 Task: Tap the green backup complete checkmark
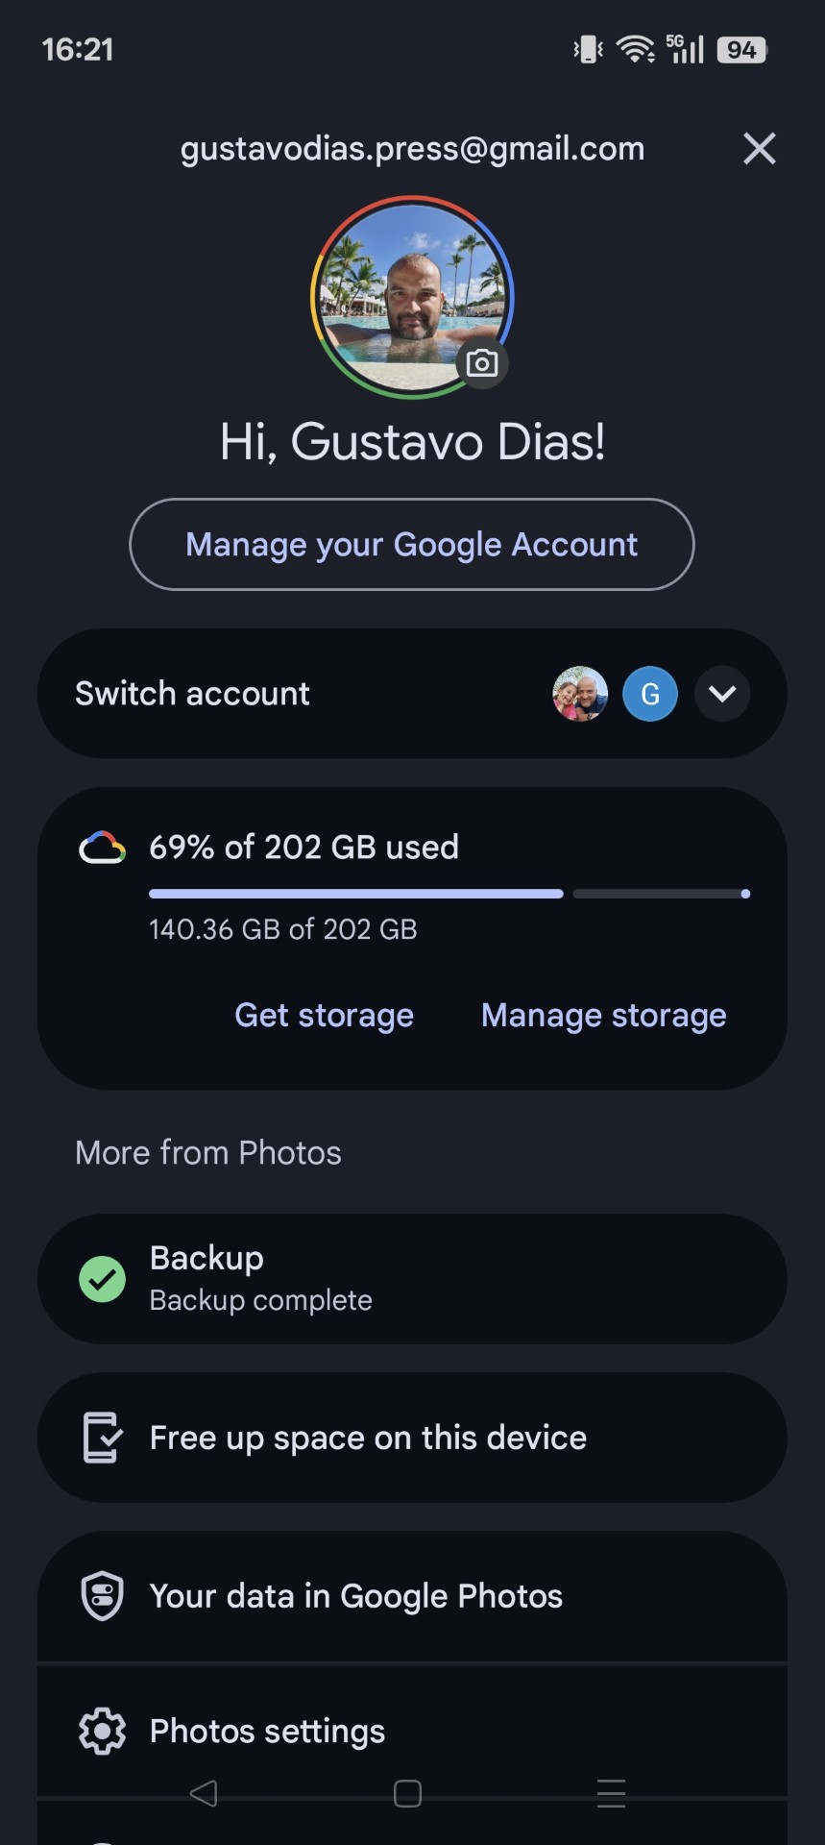[x=102, y=1279]
